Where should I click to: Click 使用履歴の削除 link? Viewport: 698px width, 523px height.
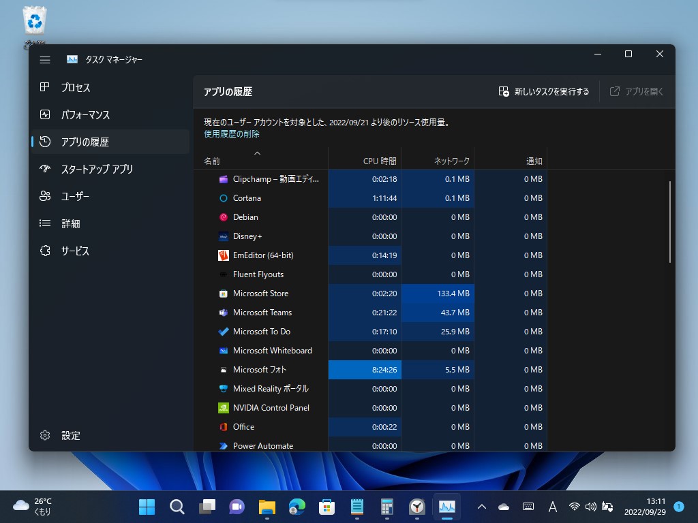pos(232,134)
